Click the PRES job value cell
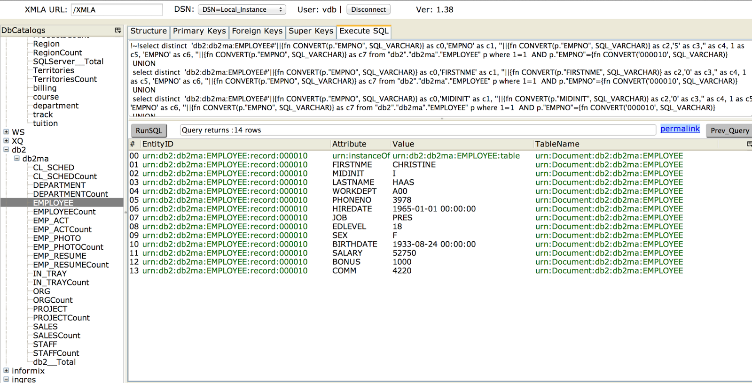 pyautogui.click(x=402, y=218)
